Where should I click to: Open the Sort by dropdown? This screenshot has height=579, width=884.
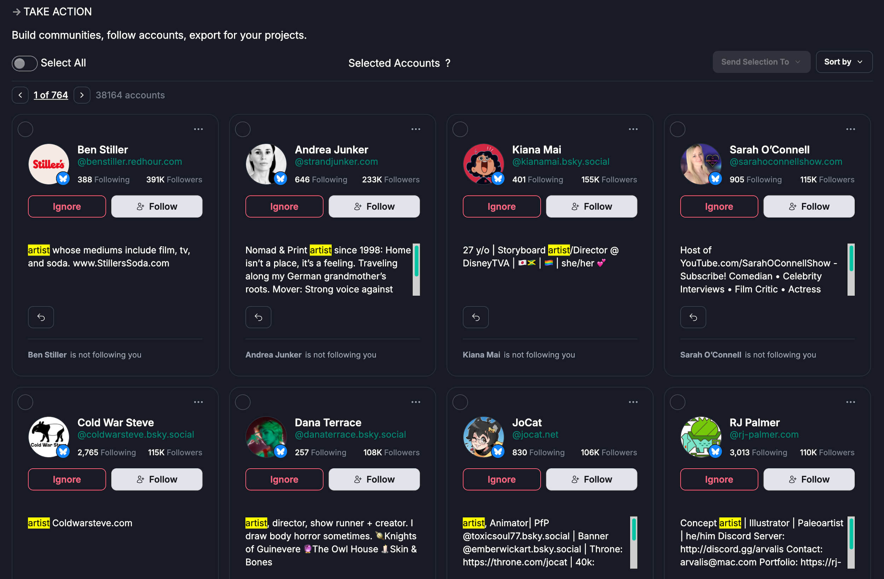point(844,62)
